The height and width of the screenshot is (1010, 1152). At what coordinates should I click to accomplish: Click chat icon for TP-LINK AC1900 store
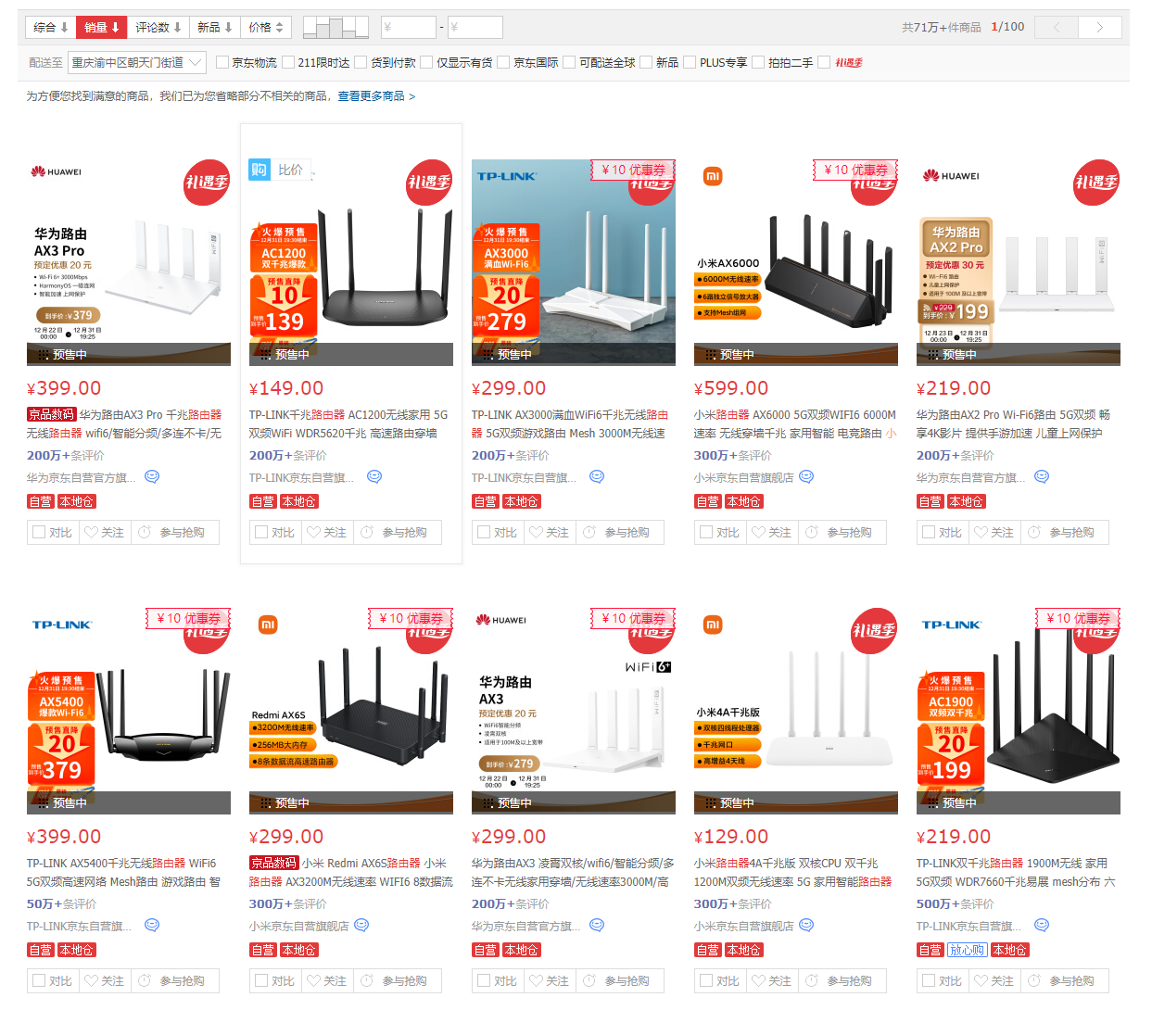(1042, 926)
